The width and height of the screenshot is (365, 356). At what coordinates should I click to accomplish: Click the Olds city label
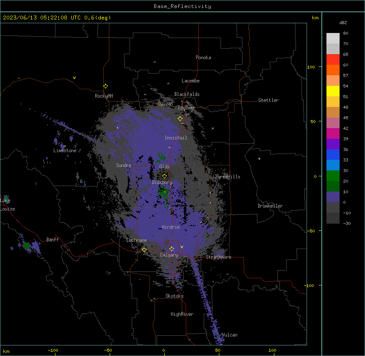click(164, 167)
